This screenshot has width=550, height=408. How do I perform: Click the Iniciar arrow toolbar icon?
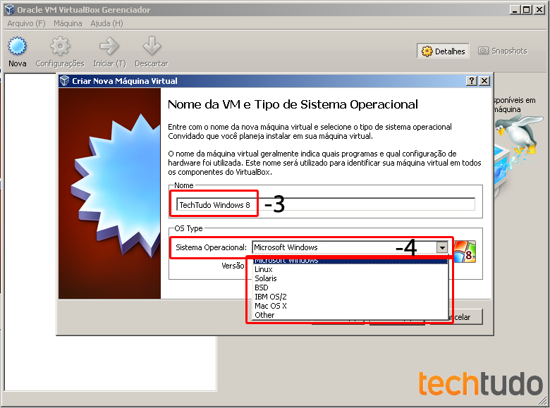coord(109,47)
